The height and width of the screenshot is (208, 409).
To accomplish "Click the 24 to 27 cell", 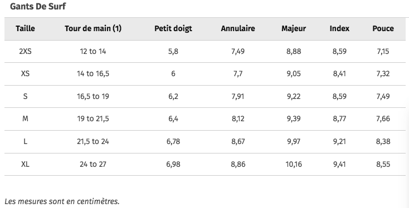I will click(x=93, y=164).
